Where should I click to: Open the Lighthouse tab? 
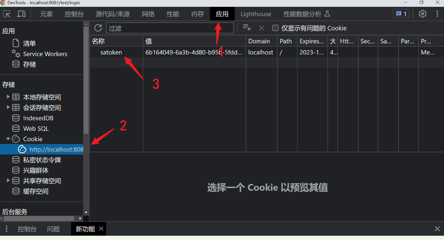[256, 14]
